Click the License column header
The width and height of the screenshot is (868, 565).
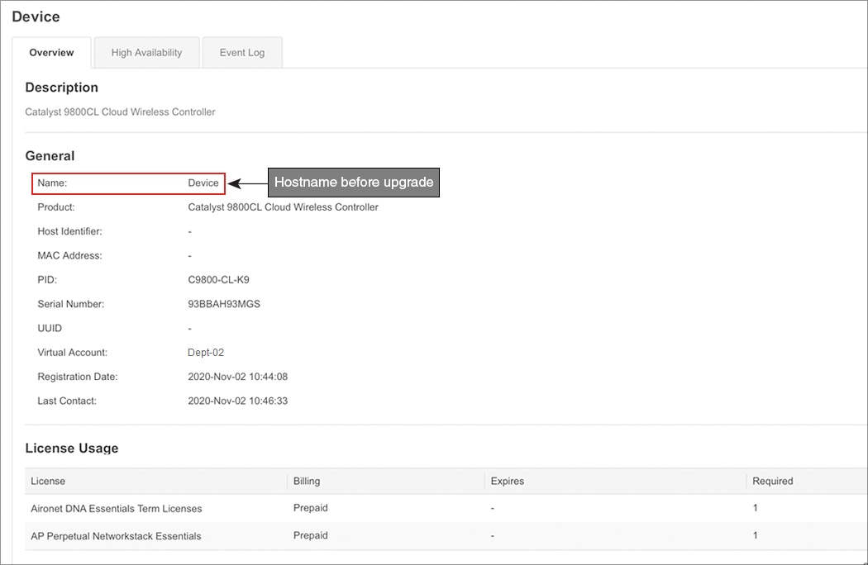point(48,481)
